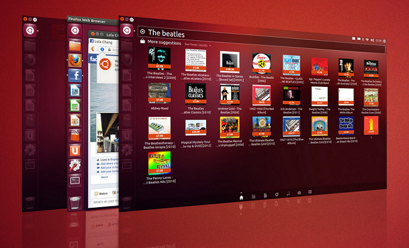Click the About link on the Facebook profile

(x=104, y=177)
